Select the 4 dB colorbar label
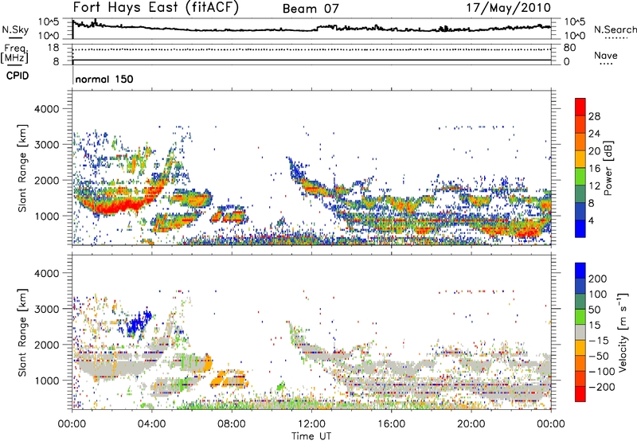637x441 pixels. [592, 220]
